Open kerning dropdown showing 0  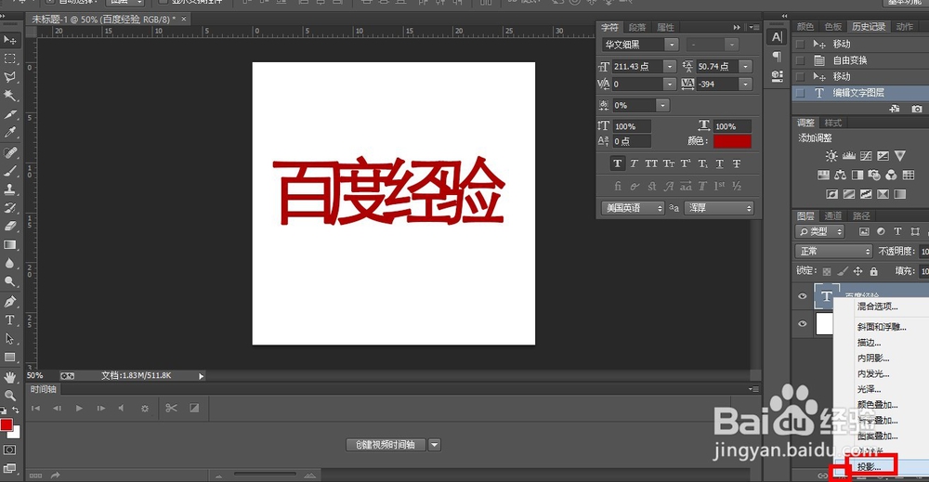click(x=670, y=85)
